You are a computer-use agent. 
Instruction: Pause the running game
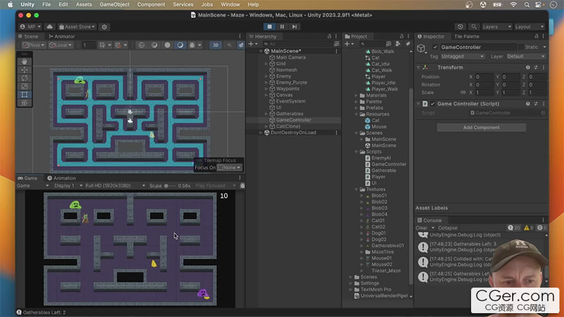coord(282,27)
